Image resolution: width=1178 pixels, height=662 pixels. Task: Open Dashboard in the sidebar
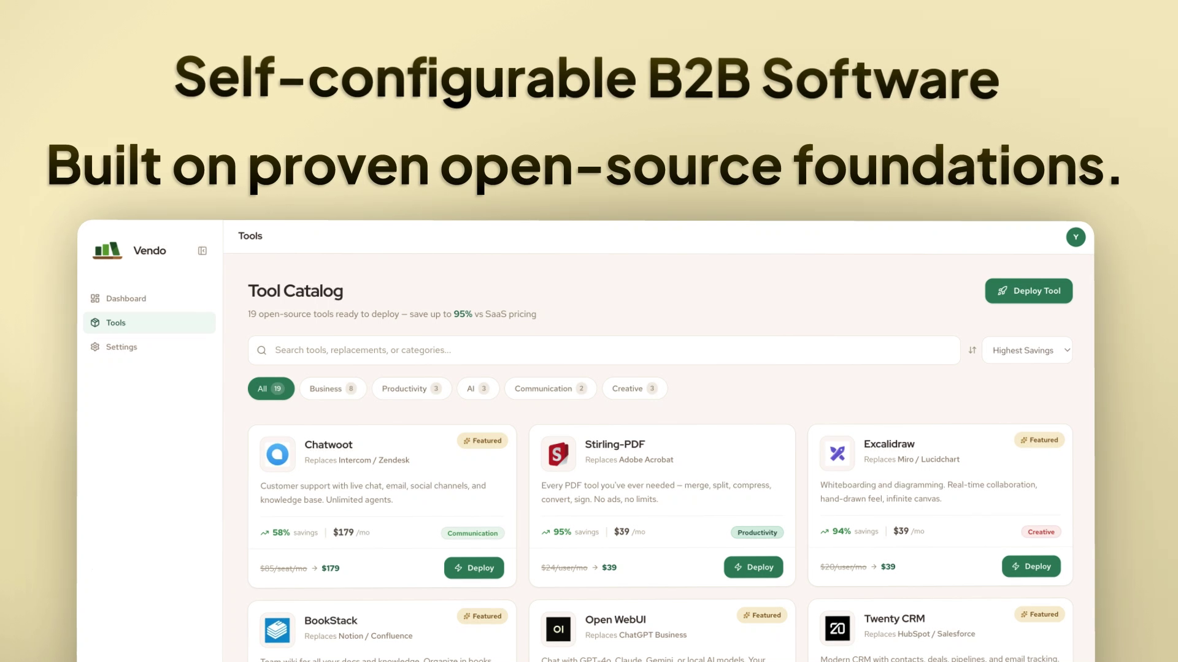click(126, 299)
